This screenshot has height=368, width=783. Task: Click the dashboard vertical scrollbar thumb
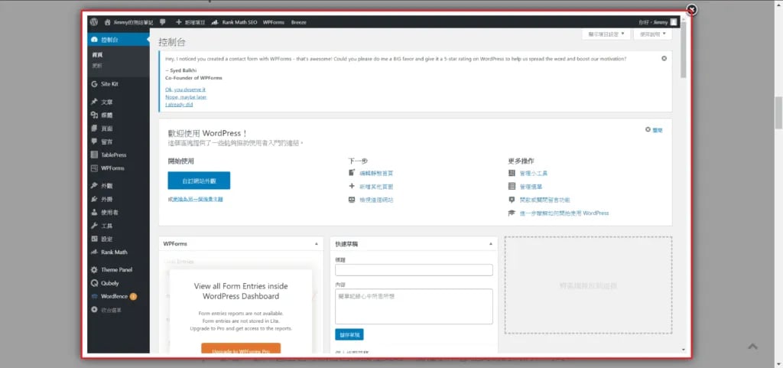683,50
